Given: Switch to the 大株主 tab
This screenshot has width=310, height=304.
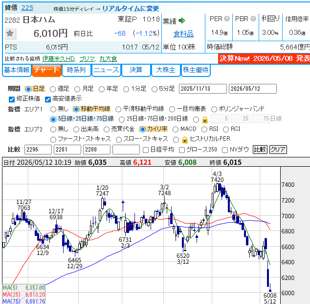Looking at the screenshot, I should click(166, 70).
